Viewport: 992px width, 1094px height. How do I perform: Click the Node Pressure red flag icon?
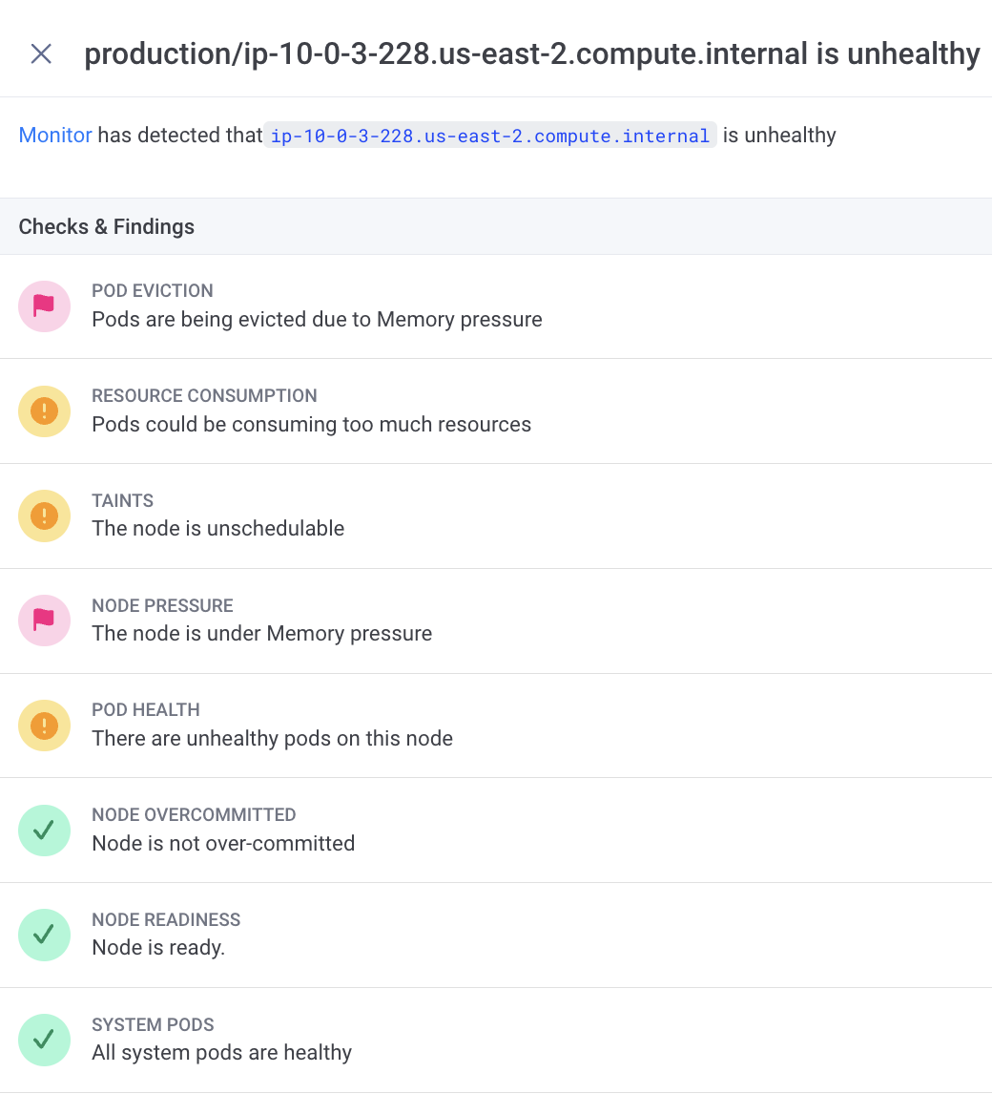pos(44,621)
